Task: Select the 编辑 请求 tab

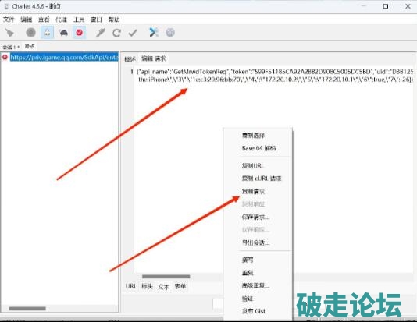Action: pos(154,58)
